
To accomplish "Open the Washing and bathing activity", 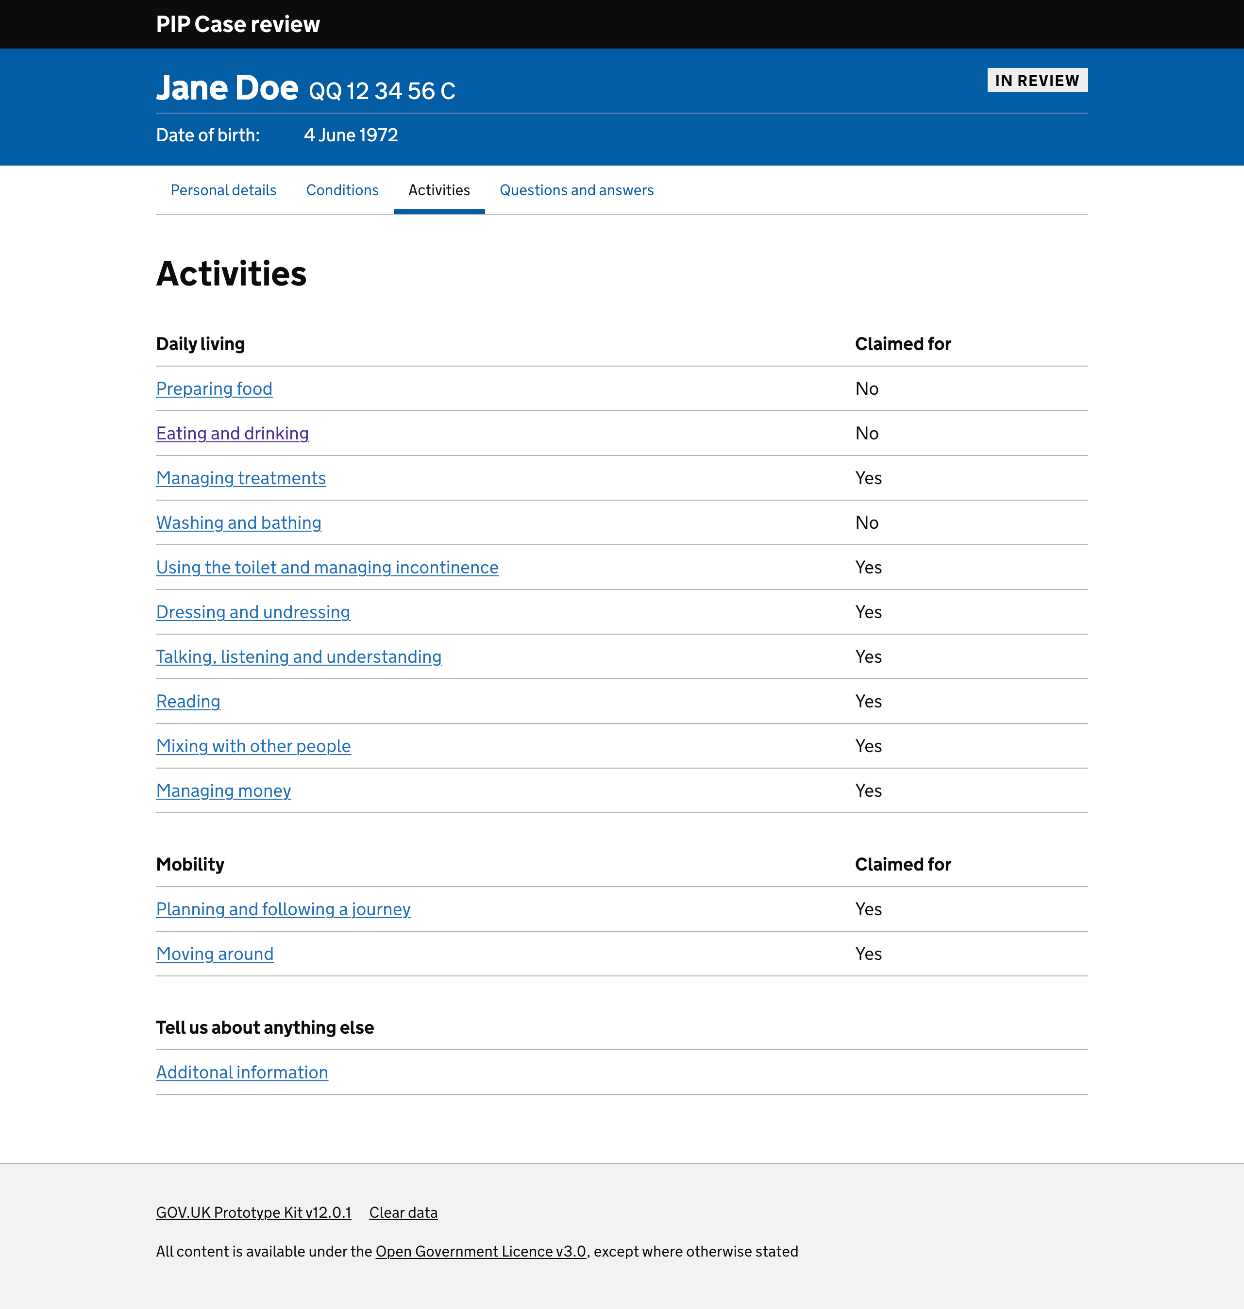I will 238,523.
